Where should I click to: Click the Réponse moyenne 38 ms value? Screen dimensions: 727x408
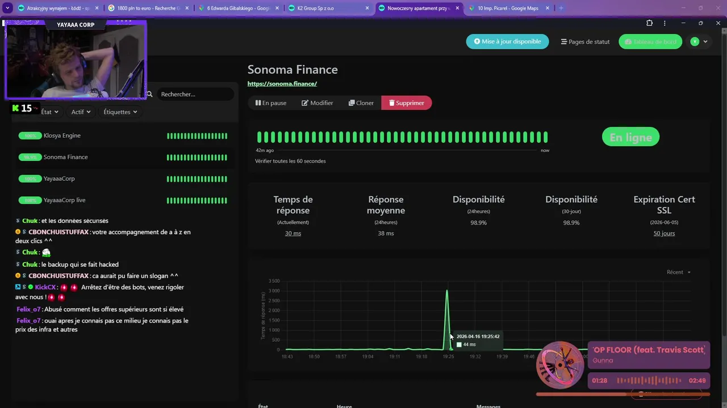click(x=386, y=233)
